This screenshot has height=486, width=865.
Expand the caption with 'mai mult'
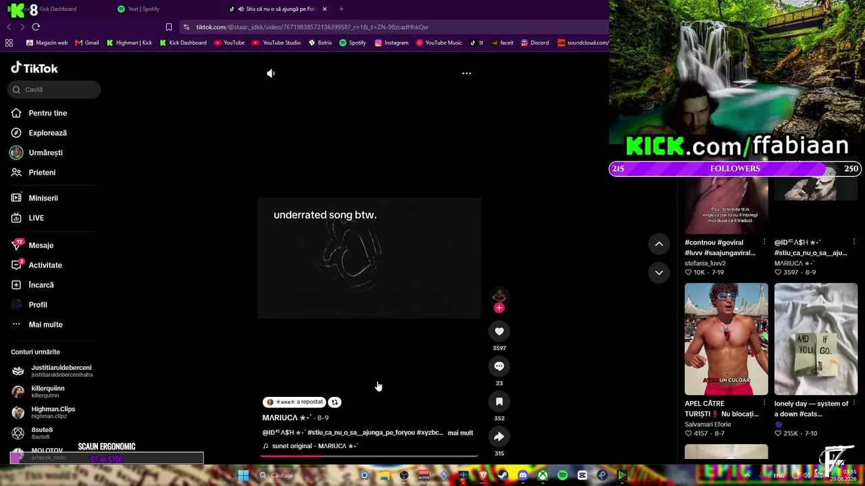[460, 433]
